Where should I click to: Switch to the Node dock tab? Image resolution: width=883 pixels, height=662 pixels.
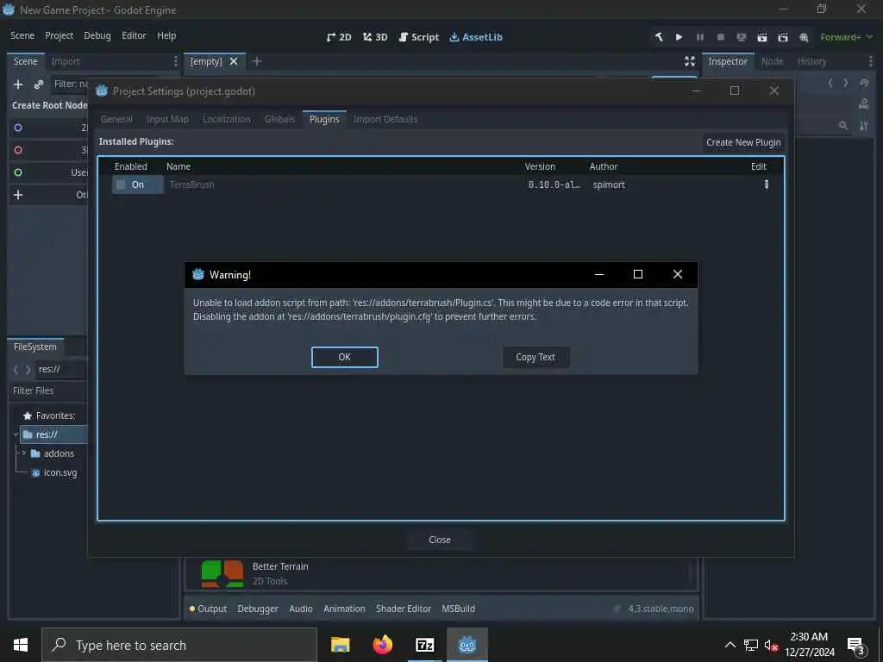coord(772,61)
